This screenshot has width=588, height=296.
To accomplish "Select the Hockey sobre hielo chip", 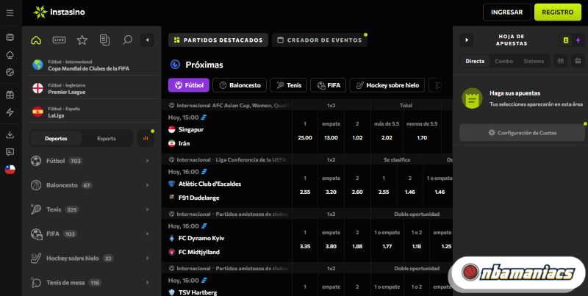I will click(x=387, y=85).
